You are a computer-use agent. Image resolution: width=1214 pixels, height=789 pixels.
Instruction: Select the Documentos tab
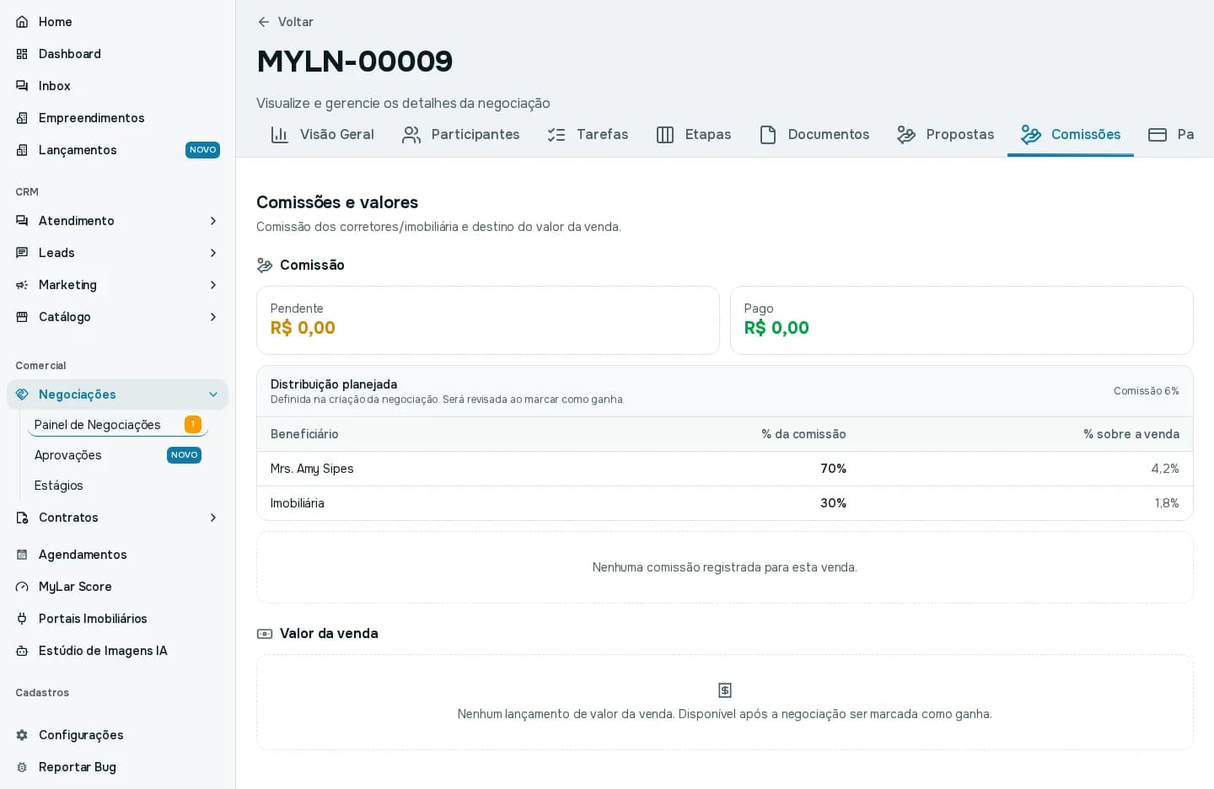coord(814,135)
